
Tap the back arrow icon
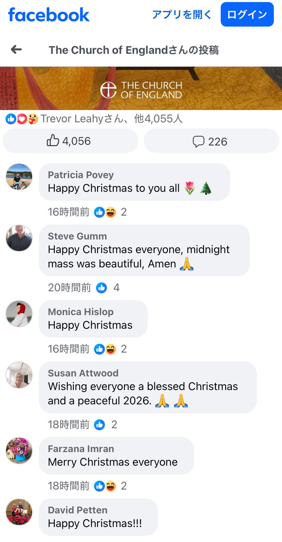coord(16,50)
